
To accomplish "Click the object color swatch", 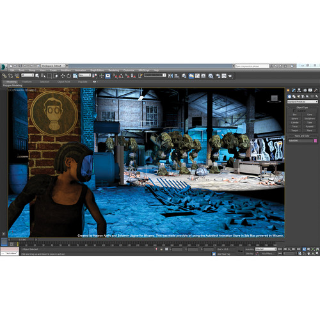I will coord(316,141).
